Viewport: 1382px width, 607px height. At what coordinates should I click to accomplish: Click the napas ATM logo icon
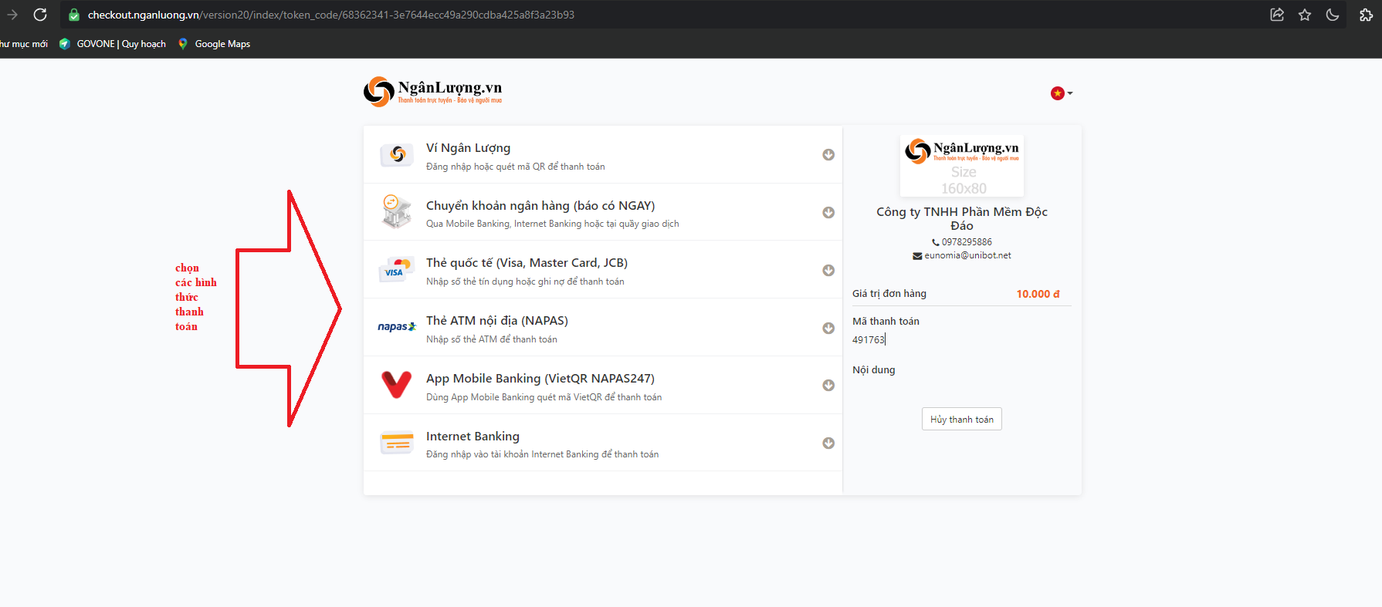click(397, 327)
